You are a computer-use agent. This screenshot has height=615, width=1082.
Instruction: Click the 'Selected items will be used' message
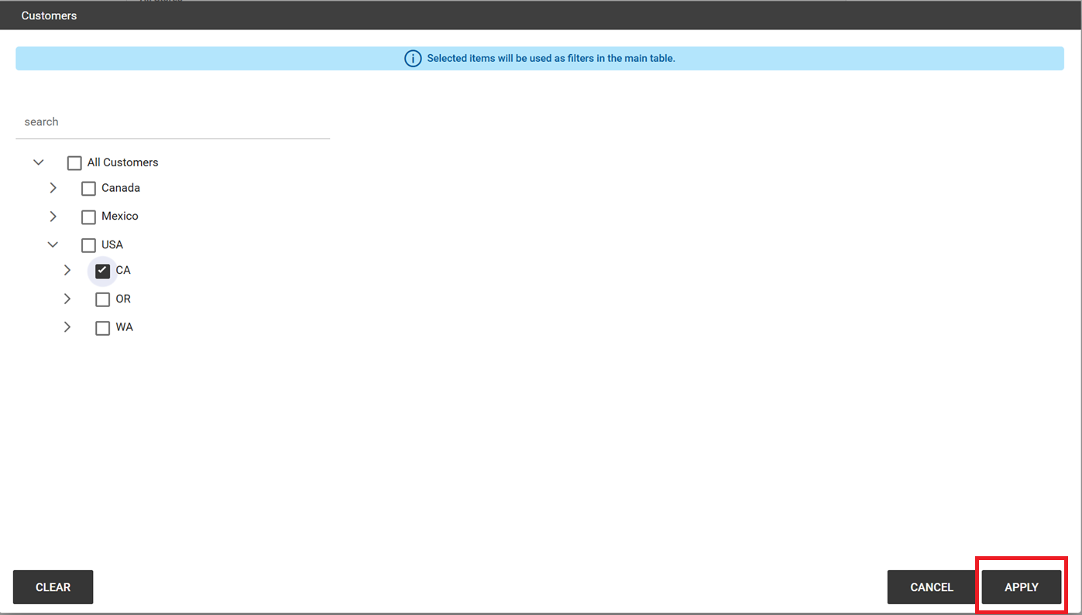tap(551, 58)
